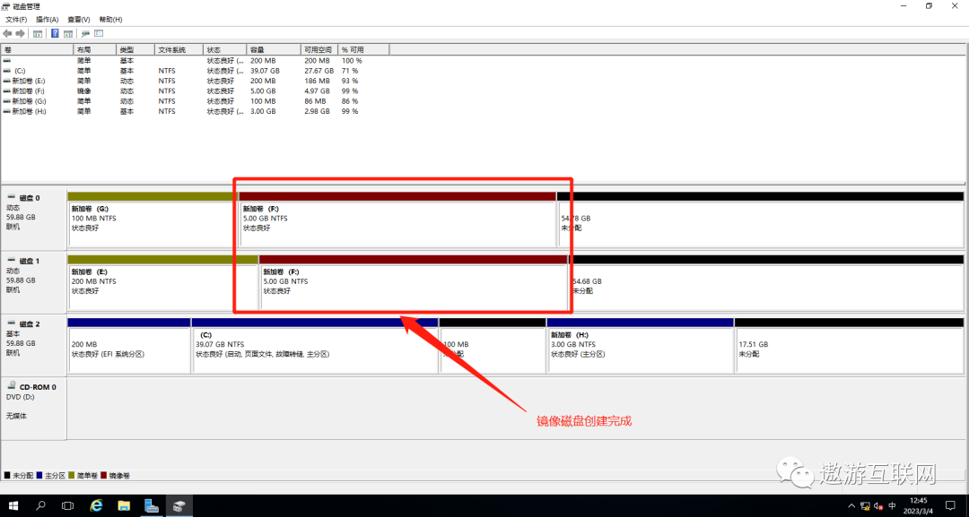Select the 17.51 GB 未分配 space on 磁盘 2

(x=849, y=346)
